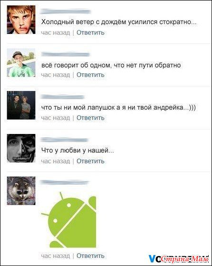The image size is (212, 266).
Task: Open avatar of man in green hoodie
Action: pyautogui.click(x=21, y=62)
